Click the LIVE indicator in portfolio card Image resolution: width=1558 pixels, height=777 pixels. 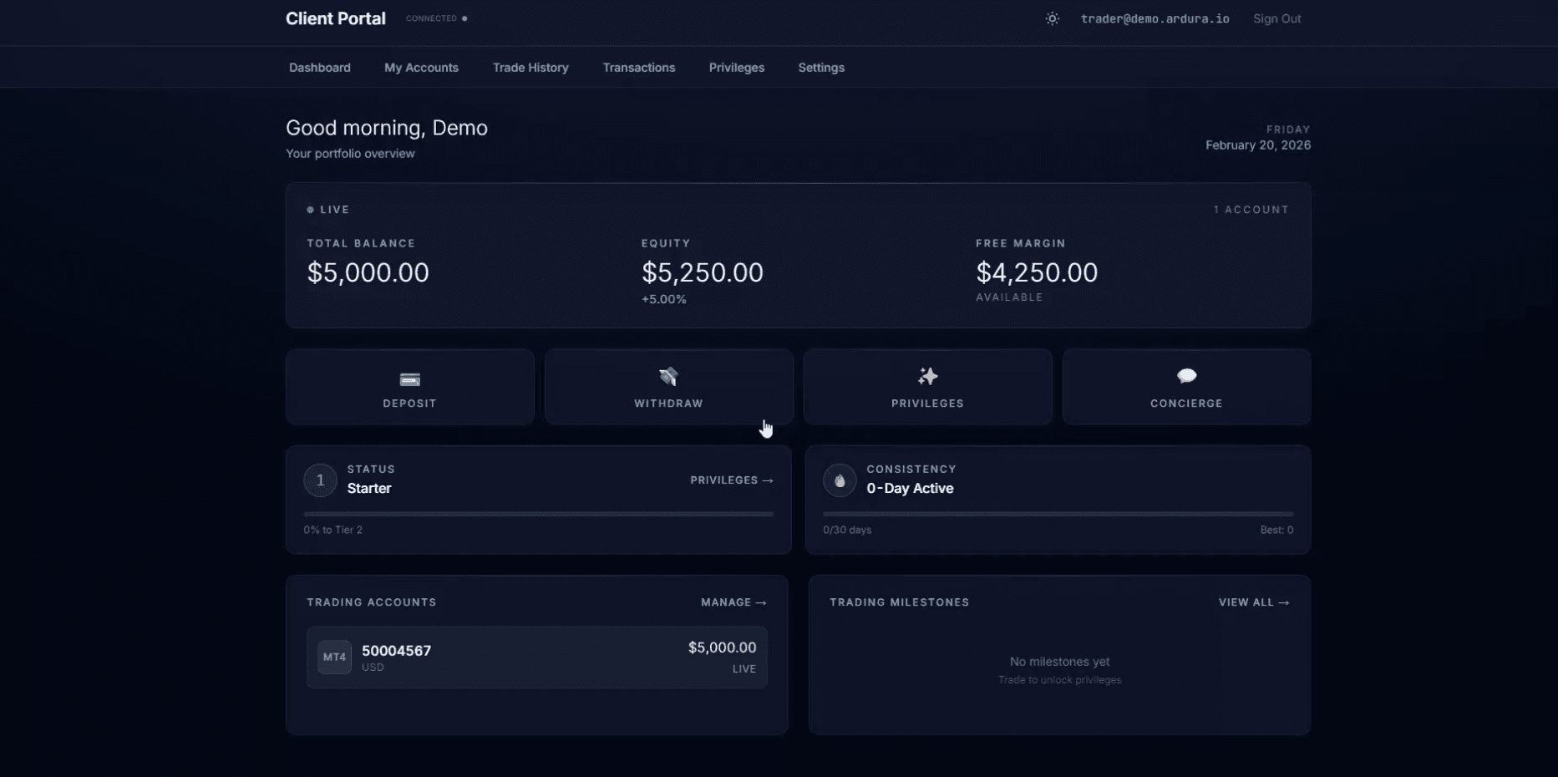328,210
